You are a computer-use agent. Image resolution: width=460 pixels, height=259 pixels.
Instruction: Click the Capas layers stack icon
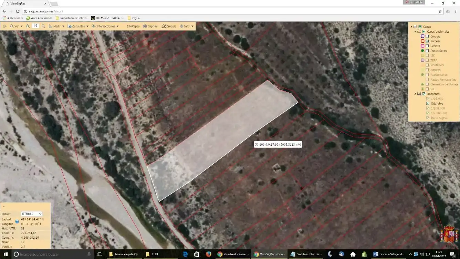pyautogui.click(x=415, y=27)
